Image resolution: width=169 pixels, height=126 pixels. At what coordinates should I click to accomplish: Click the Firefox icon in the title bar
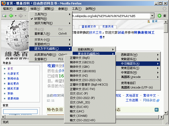pyautogui.click(x=3, y=3)
